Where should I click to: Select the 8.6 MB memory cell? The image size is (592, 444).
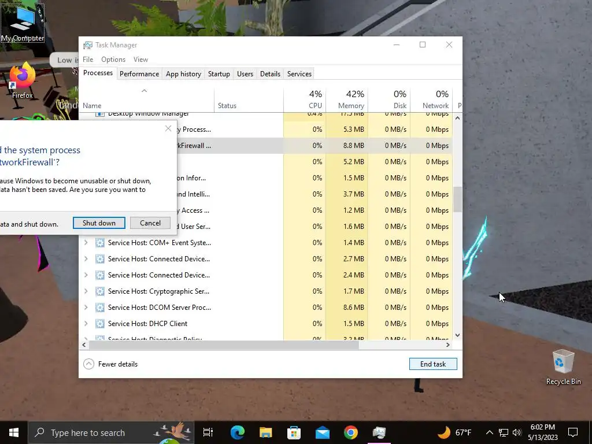coord(347,308)
